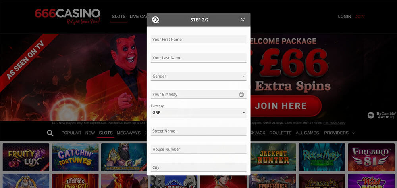Open the birthday calendar picker icon
Image resolution: width=397 pixels, height=188 pixels.
(241, 94)
